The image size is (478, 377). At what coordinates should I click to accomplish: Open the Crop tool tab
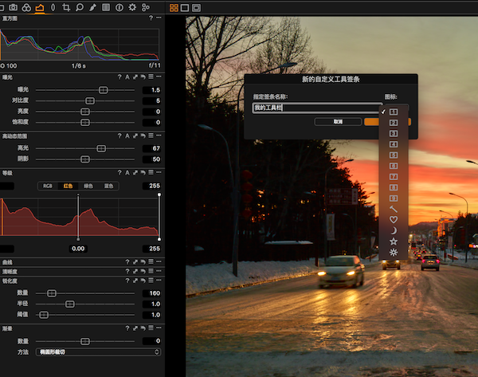tap(65, 7)
